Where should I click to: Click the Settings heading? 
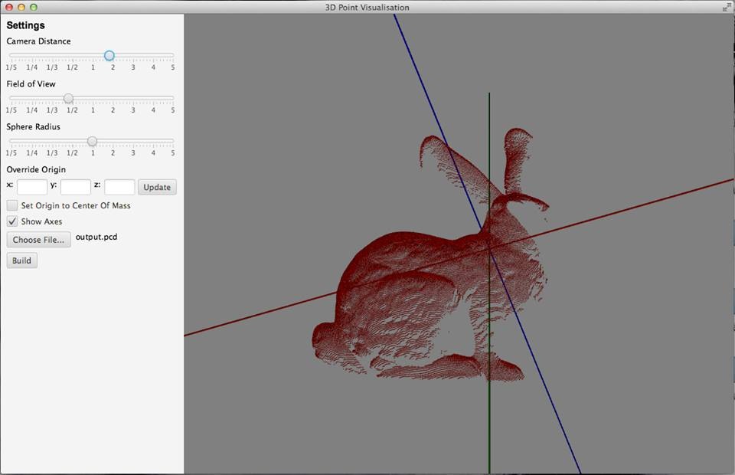pyautogui.click(x=26, y=25)
